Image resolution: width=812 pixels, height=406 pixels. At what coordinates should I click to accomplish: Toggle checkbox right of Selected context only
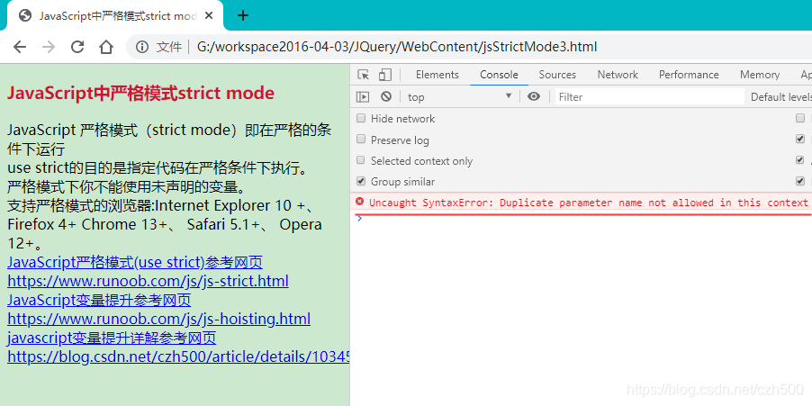click(800, 160)
